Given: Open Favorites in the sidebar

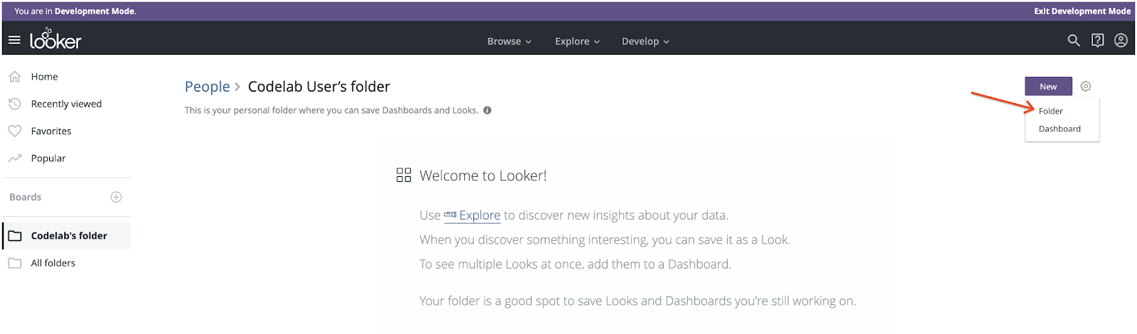Looking at the screenshot, I should 51,131.
